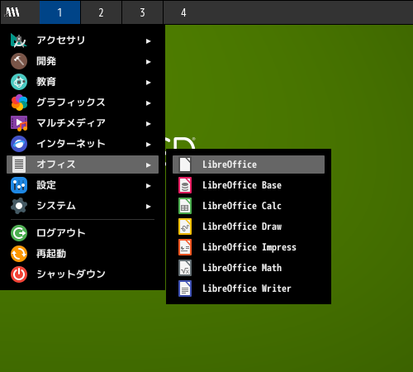413x372 pixels.
Task: Launch LibreOffice Impress
Action: (249, 247)
